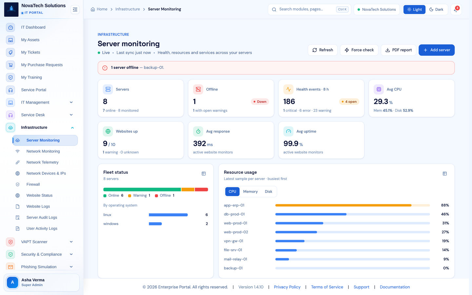Image resolution: width=472 pixels, height=295 pixels.
Task: Download the PDF report
Action: (x=399, y=50)
